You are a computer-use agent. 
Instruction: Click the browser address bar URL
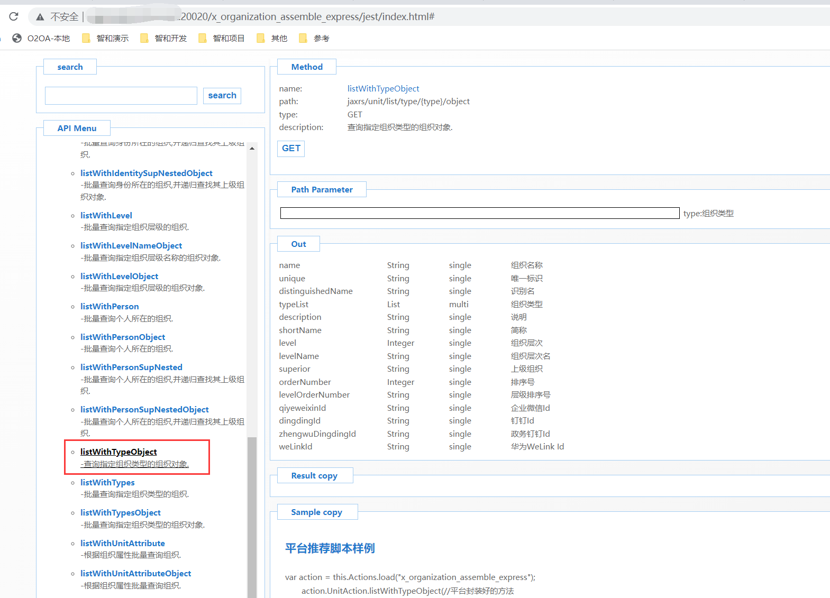coord(307,17)
